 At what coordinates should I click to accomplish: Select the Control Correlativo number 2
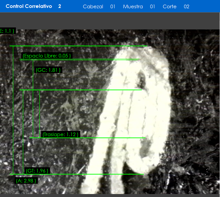pyautogui.click(x=60, y=6)
